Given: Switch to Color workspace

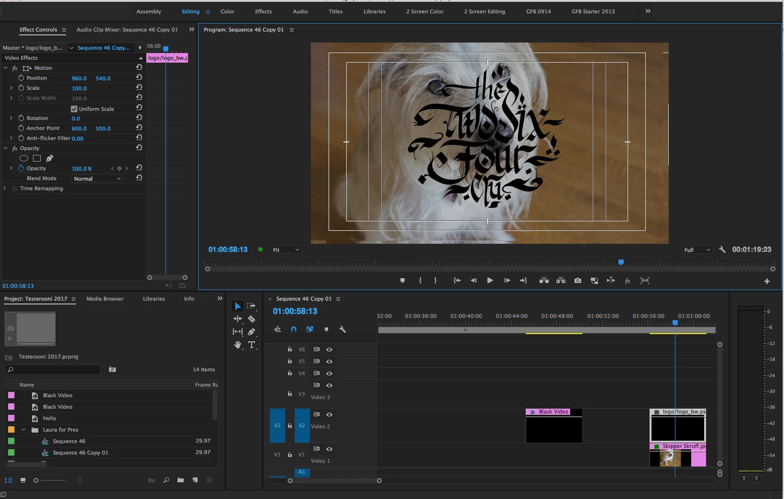Looking at the screenshot, I should pyautogui.click(x=227, y=11).
